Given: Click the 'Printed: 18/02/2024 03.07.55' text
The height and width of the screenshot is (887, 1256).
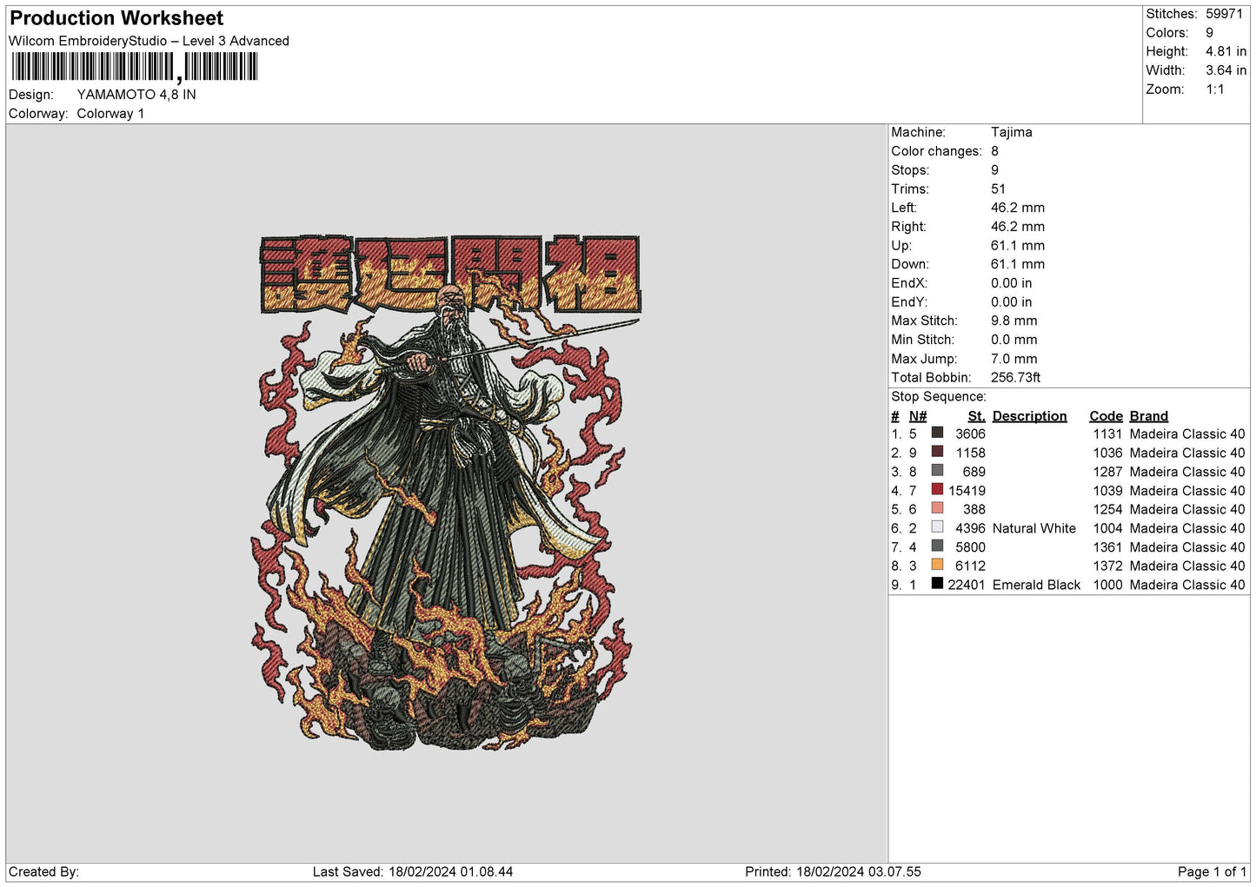Looking at the screenshot, I should [x=833, y=871].
